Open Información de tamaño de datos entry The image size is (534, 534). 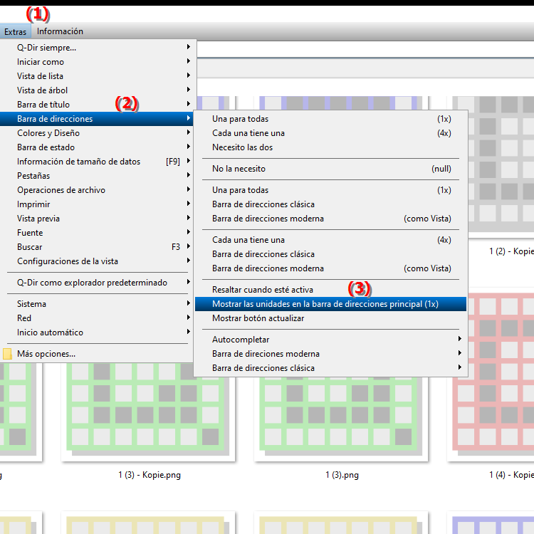pos(97,162)
